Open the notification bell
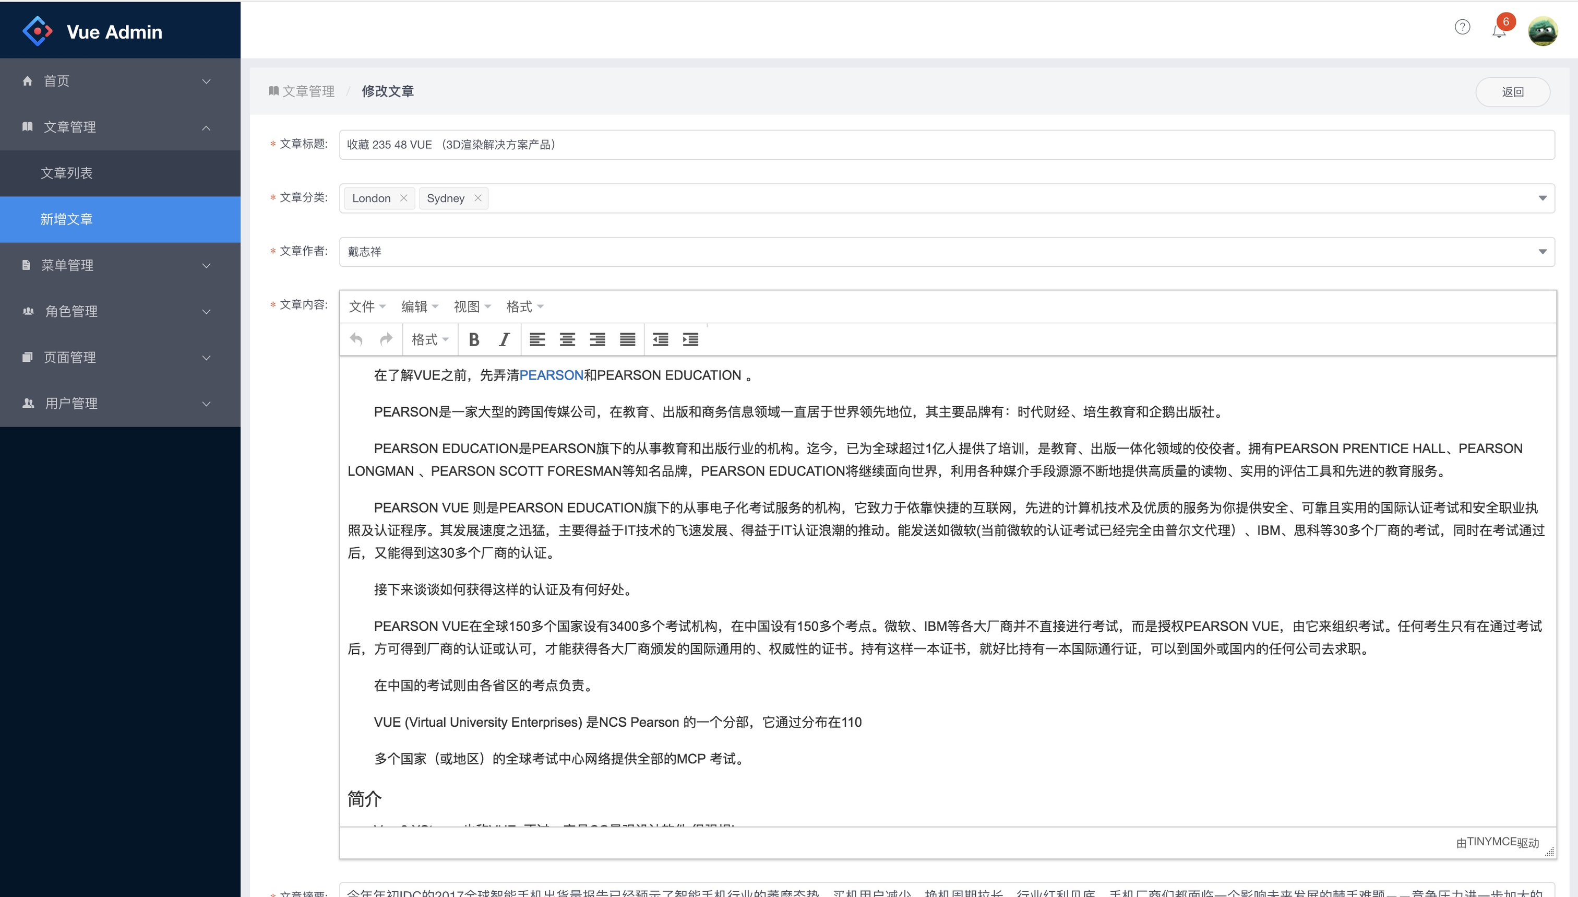 (x=1499, y=31)
